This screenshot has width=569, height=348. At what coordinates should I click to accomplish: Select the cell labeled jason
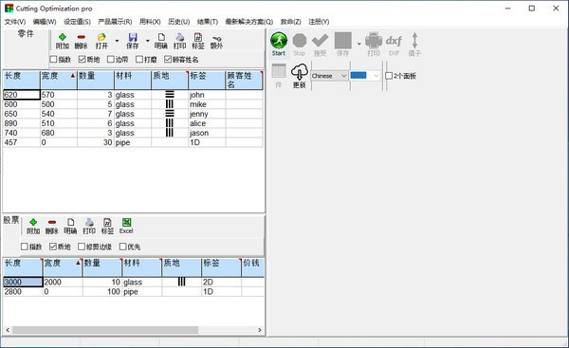(207, 133)
